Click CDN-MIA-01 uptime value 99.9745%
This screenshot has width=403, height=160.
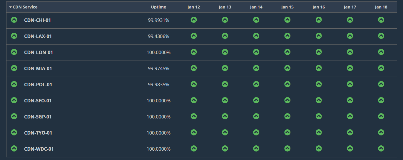(158, 68)
